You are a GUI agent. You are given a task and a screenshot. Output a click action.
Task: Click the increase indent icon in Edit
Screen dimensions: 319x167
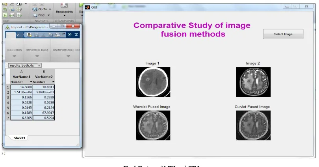tap(12, 15)
